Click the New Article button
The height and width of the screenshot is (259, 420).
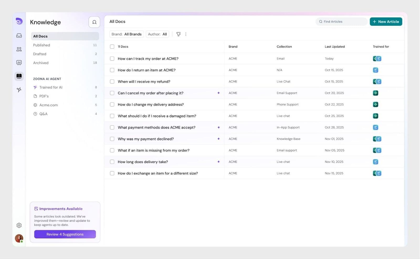coord(386,22)
